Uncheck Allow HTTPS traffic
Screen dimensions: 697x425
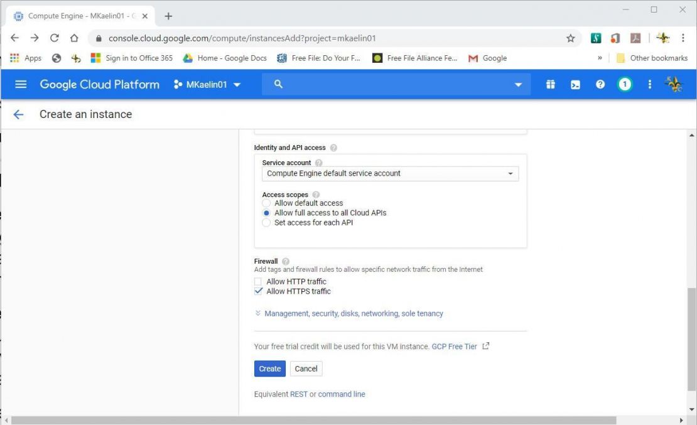pos(258,291)
